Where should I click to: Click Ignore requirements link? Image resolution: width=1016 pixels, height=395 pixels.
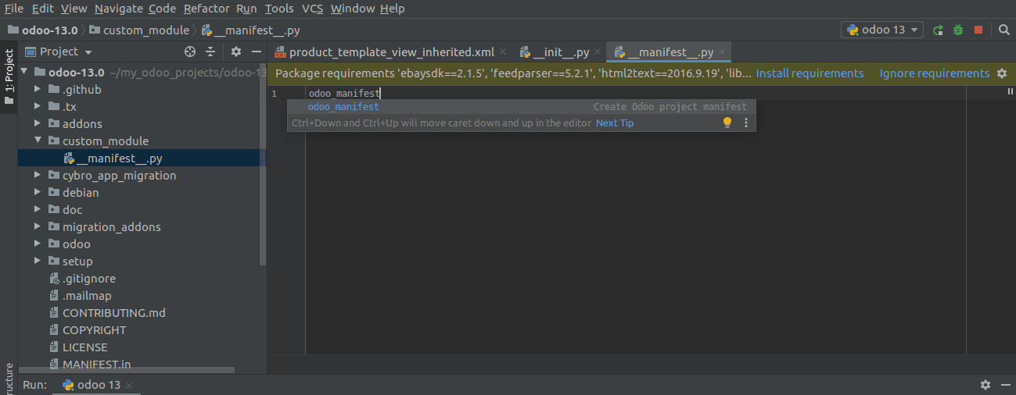tap(935, 73)
